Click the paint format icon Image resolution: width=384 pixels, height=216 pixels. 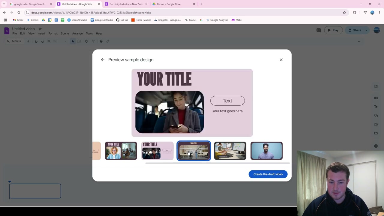pos(93,41)
